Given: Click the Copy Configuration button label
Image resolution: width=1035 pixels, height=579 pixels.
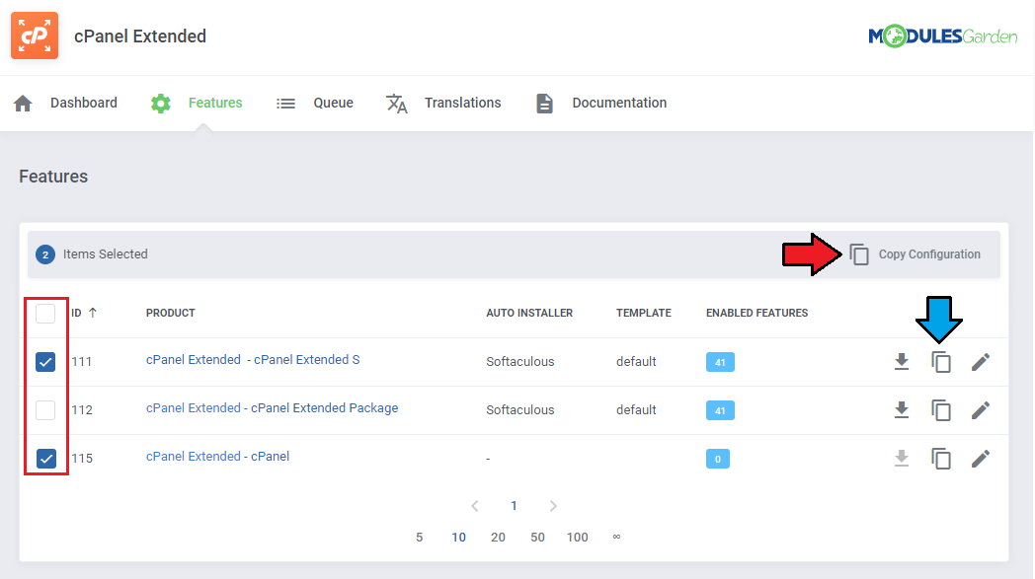Looking at the screenshot, I should pos(929,254).
